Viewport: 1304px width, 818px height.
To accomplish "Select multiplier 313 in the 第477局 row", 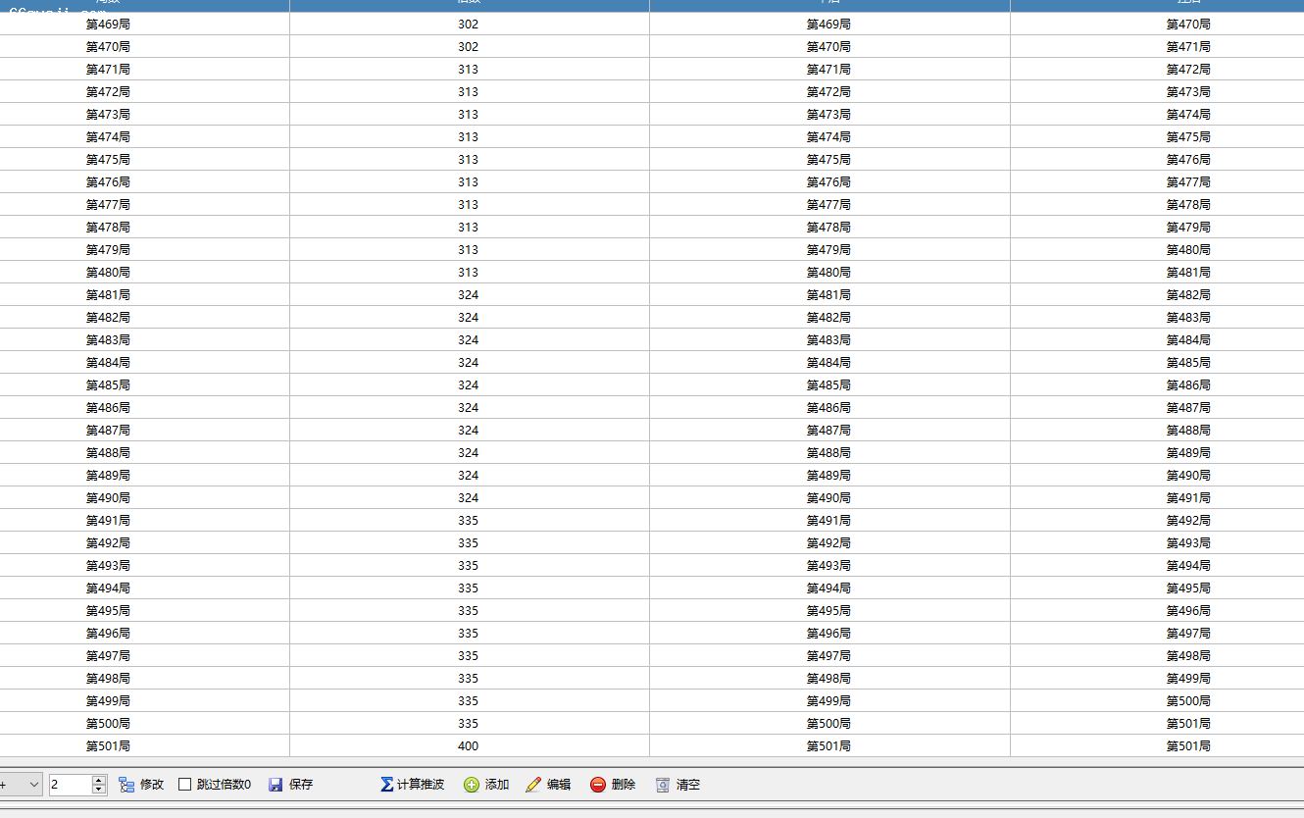I will click(469, 205).
